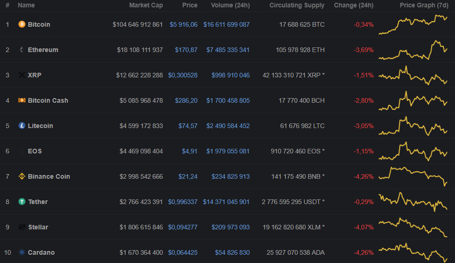Open the Bitcoin name link

tap(39, 24)
